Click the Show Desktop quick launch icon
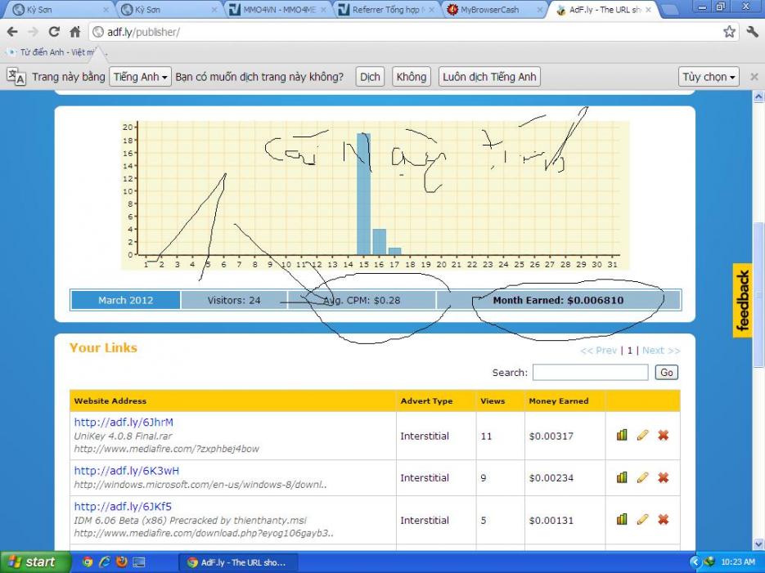This screenshot has height=573, width=765. point(139,562)
